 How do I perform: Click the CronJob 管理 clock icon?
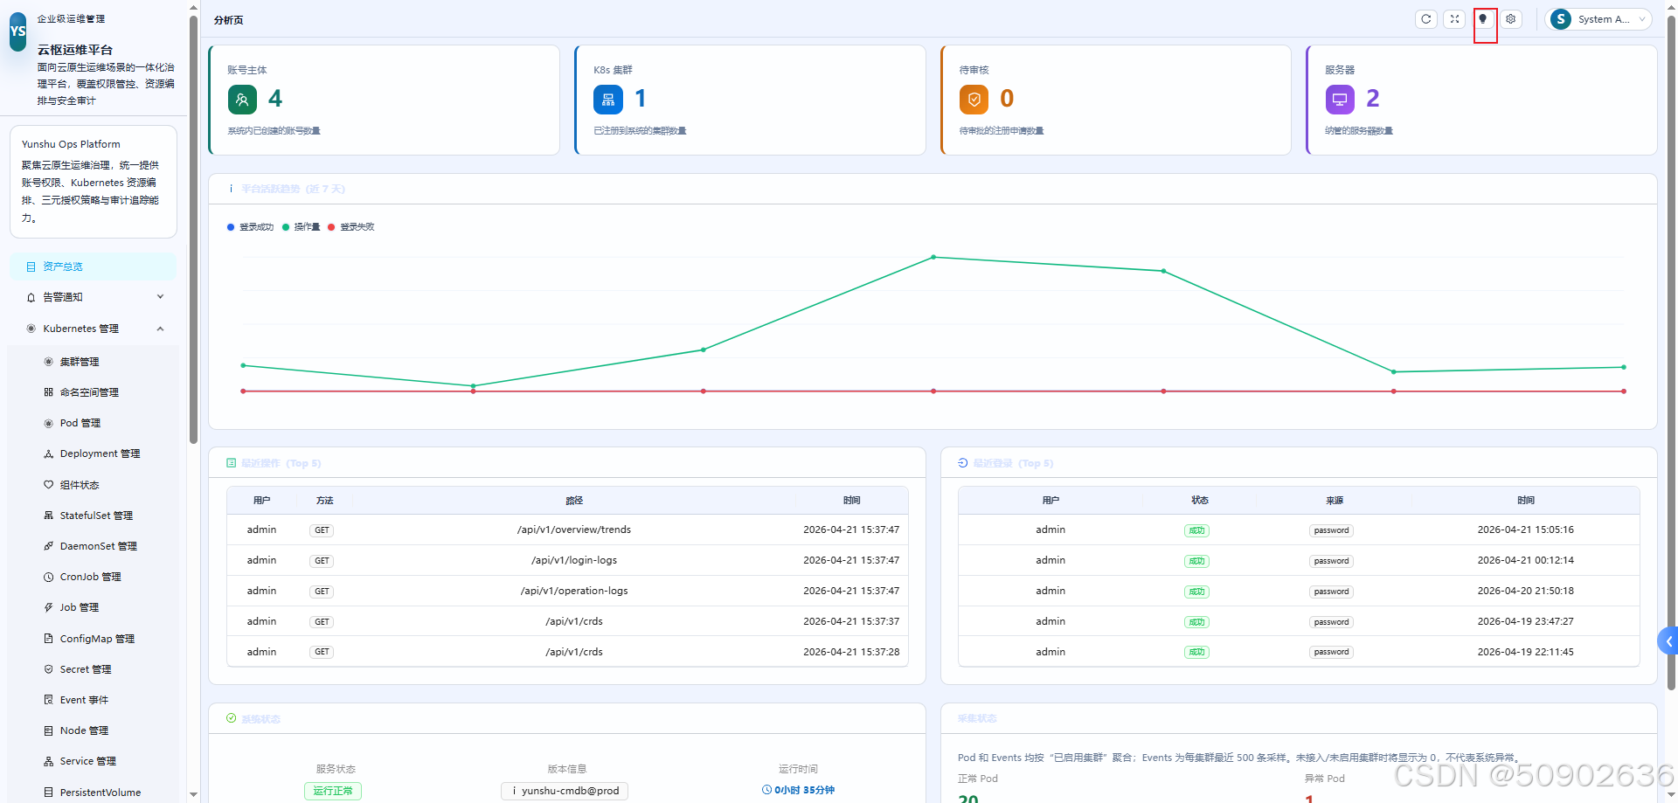point(49,577)
